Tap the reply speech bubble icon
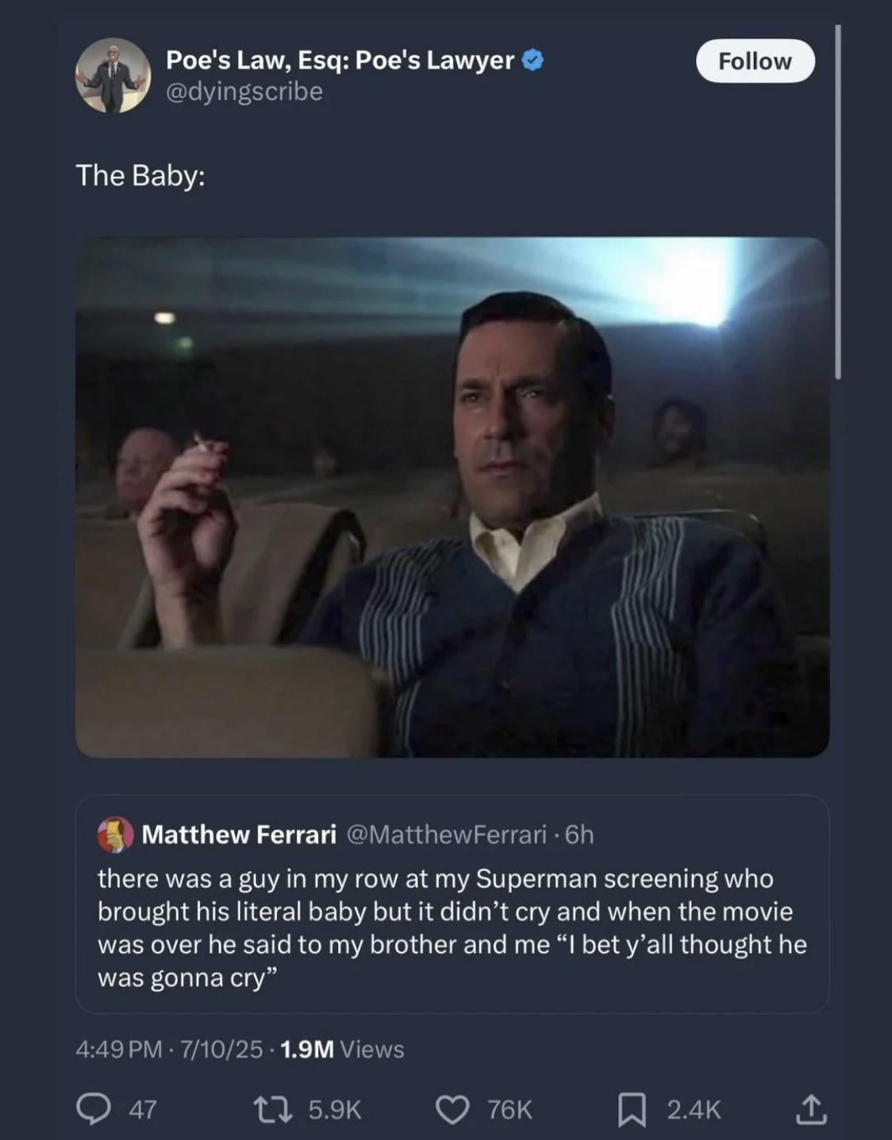The height and width of the screenshot is (1140, 892). coord(93,1109)
